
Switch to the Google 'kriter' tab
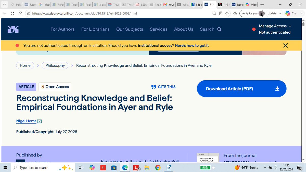[45, 5]
